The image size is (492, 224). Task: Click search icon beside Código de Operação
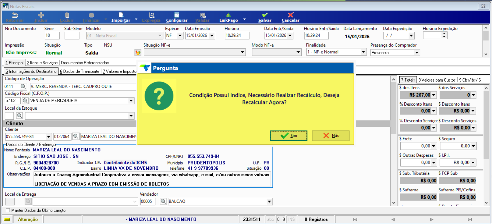[23, 86]
